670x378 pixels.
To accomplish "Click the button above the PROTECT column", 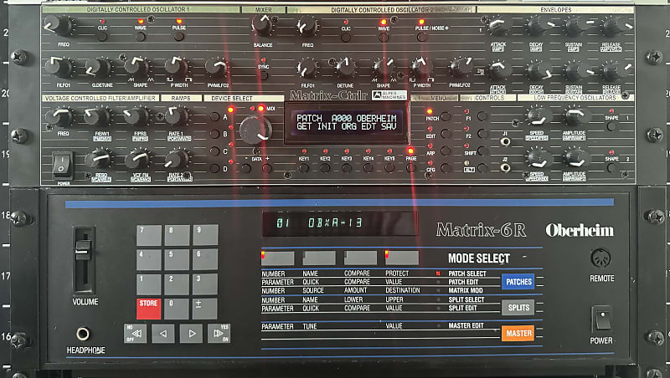I will coord(402,258).
